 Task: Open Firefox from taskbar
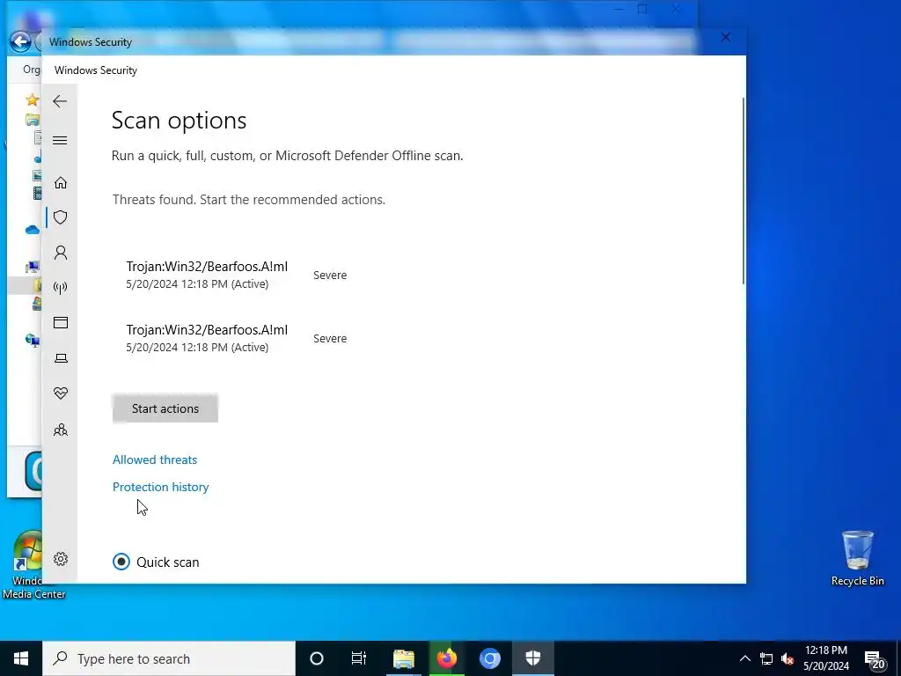click(446, 658)
